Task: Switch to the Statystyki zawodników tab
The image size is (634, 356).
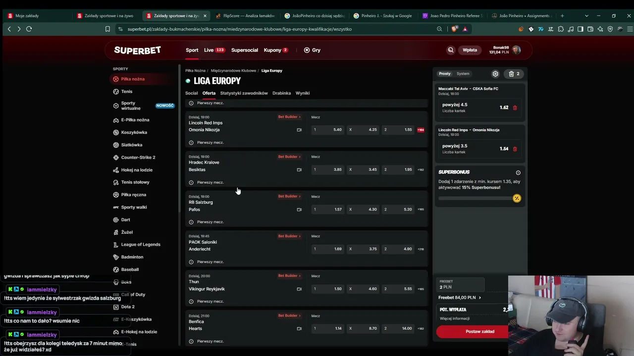Action: (x=244, y=93)
